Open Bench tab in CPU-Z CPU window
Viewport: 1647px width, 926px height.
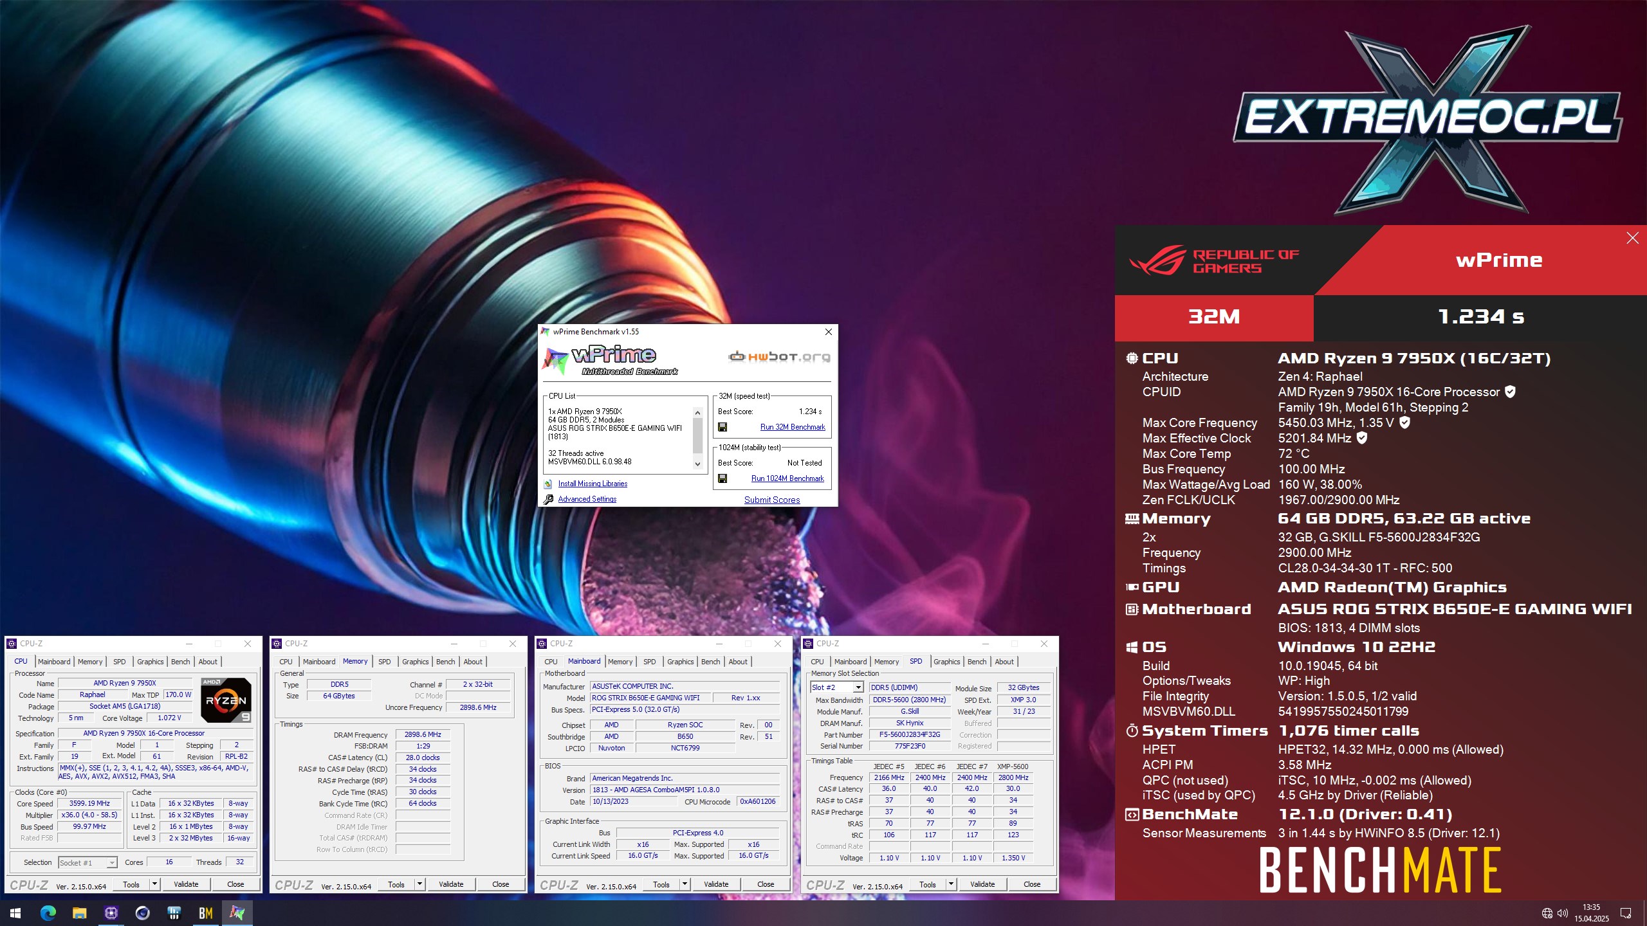tap(180, 662)
